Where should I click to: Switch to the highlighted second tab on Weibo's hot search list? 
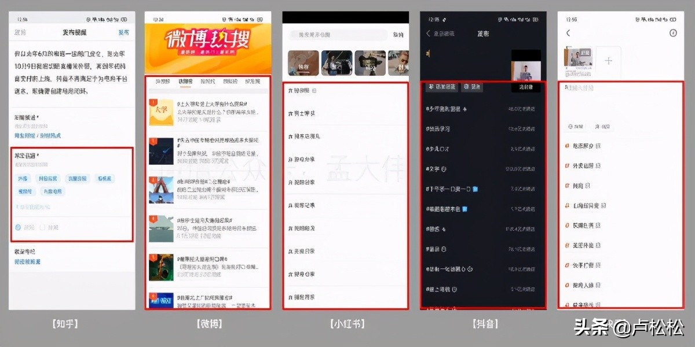(186, 82)
